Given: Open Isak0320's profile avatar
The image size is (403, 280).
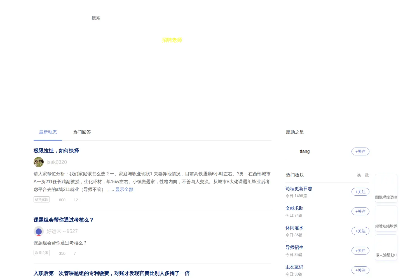Looking at the screenshot, I should click(39, 162).
